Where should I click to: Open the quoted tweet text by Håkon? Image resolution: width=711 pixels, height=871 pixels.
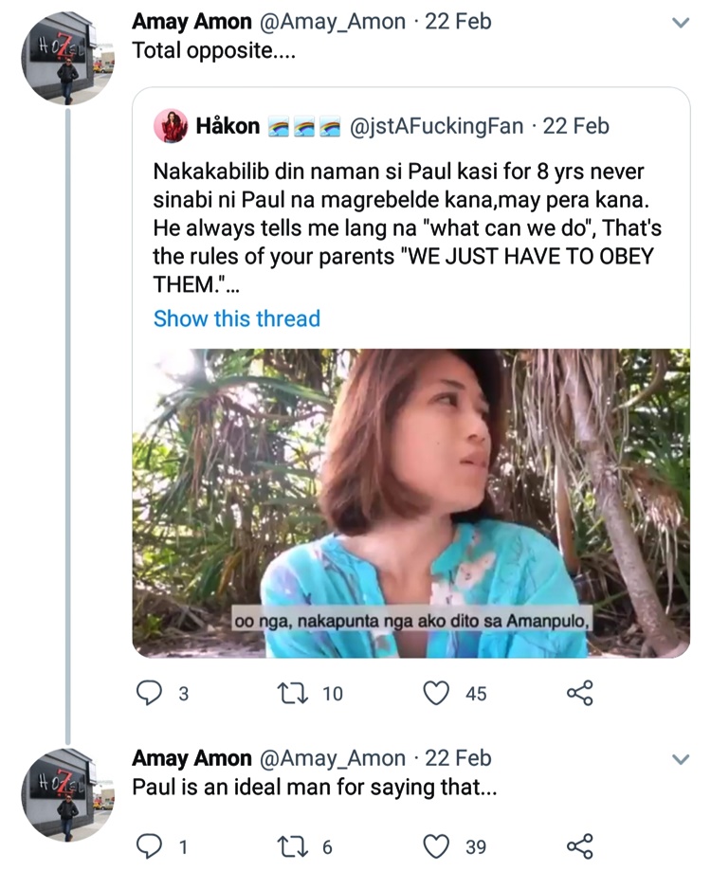(x=407, y=228)
